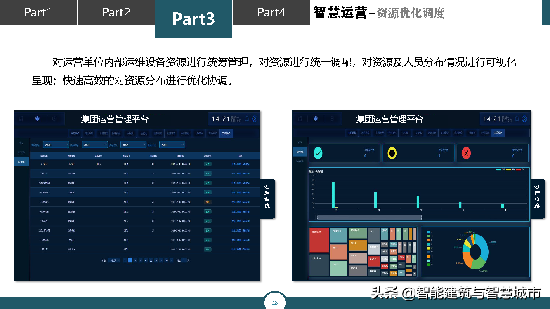
Task: Open the second filter dropdown in resource table
Action: [94, 145]
